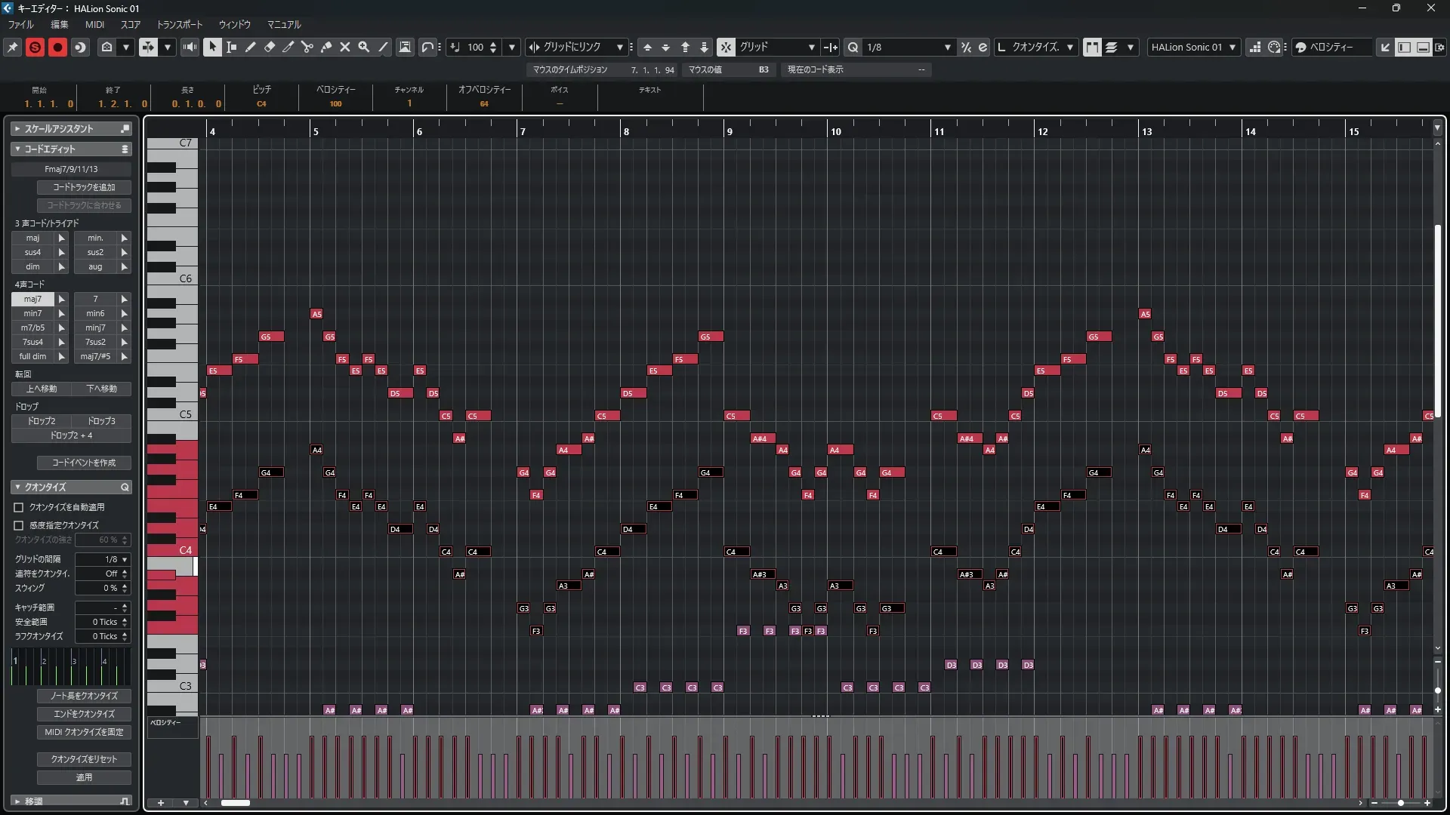The width and height of the screenshot is (1450, 815).
Task: Open the quantize preset 1/8 dropdown
Action: pyautogui.click(x=947, y=47)
